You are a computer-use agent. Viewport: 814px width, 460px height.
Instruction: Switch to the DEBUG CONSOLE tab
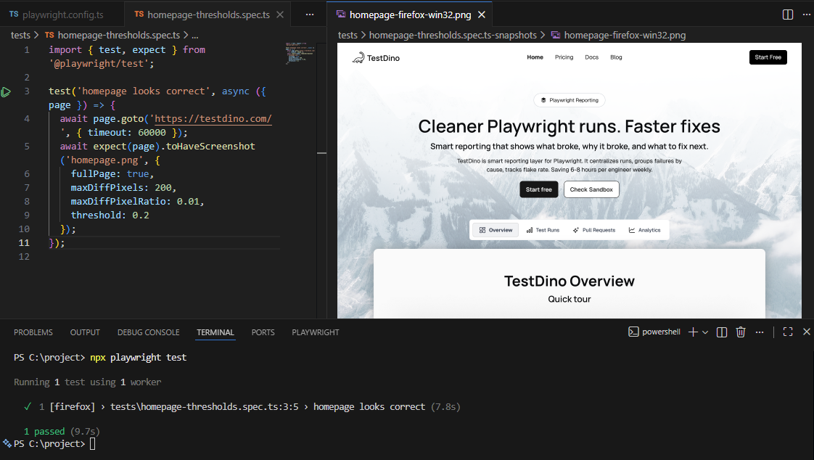[148, 332]
